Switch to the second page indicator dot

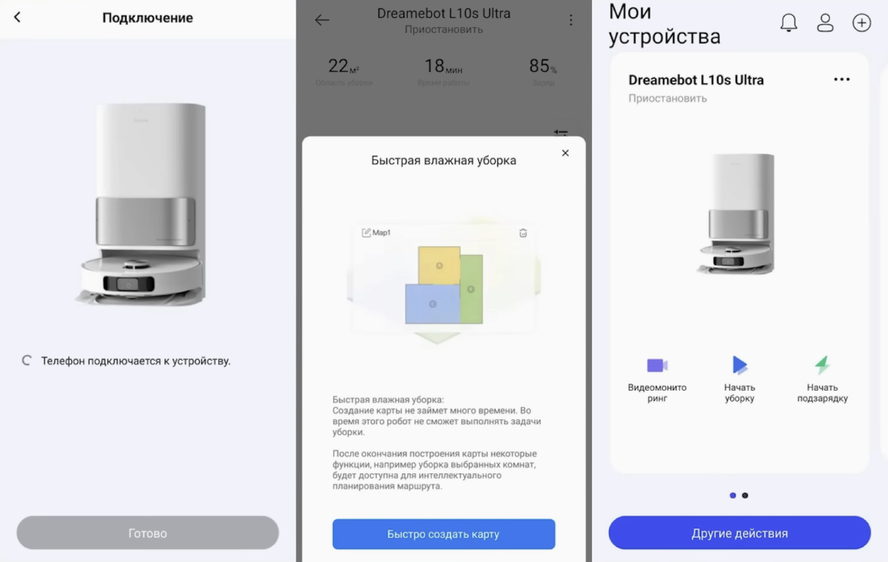click(x=745, y=495)
